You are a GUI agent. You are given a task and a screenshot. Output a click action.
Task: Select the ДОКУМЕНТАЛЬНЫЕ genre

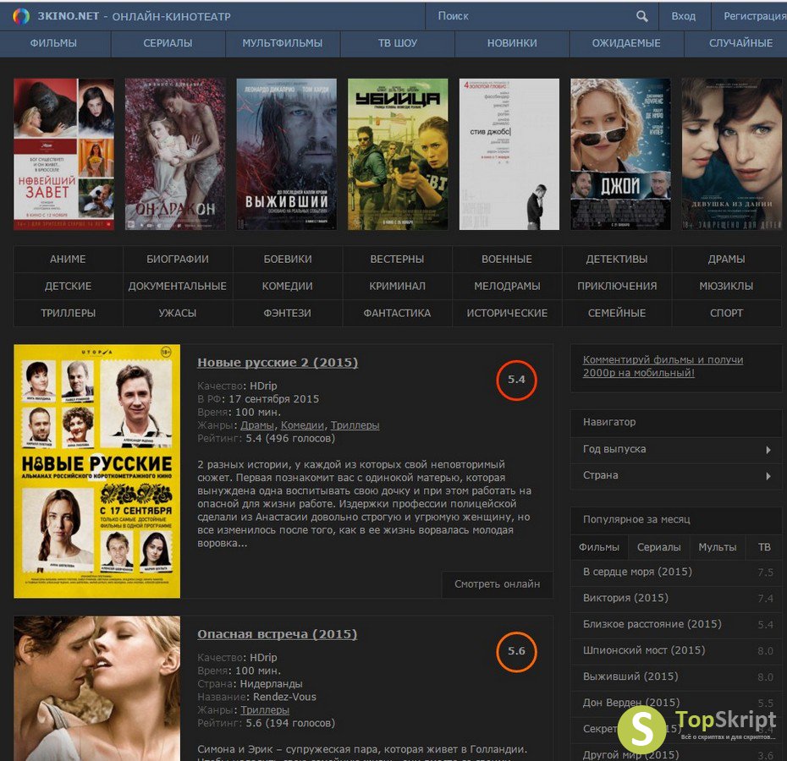coord(178,287)
